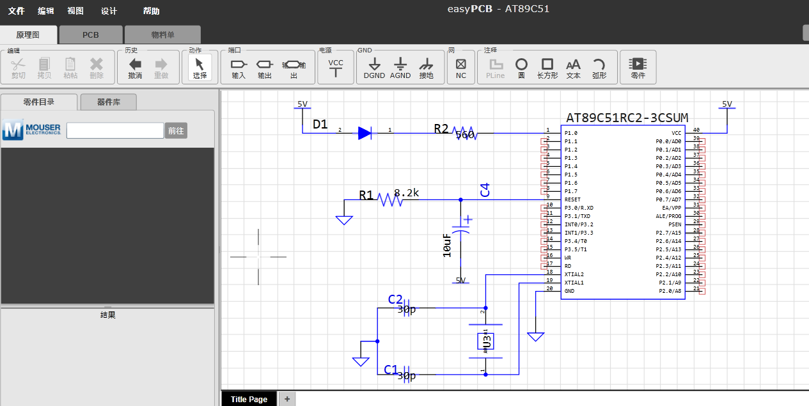Click the Delete (删除) X icon

pyautogui.click(x=97, y=64)
